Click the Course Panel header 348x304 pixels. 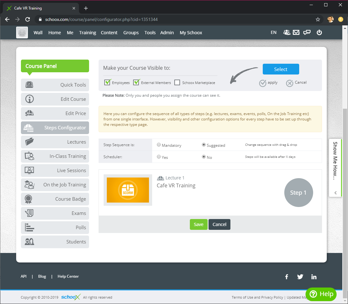[x=55, y=66]
